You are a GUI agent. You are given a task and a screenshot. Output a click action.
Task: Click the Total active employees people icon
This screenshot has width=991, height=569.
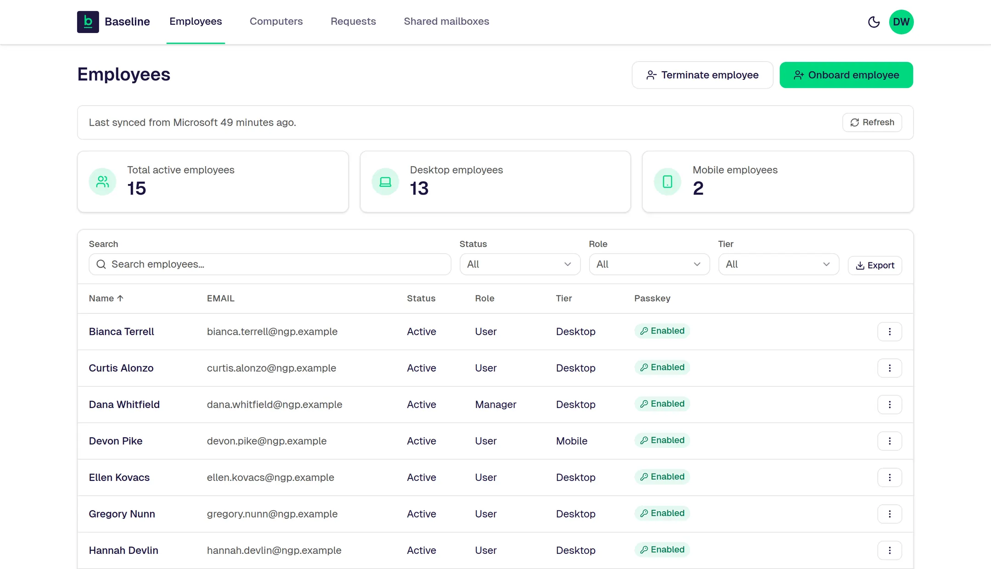pyautogui.click(x=103, y=182)
